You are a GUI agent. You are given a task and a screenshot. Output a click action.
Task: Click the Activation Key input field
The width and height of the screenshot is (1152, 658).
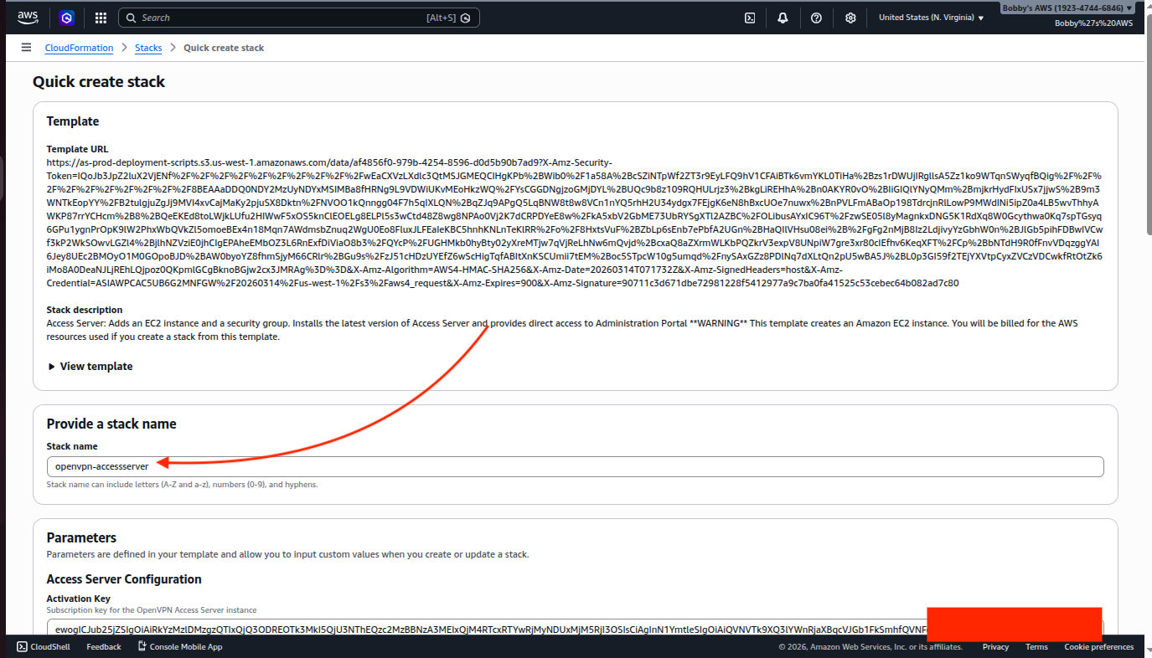pos(486,629)
